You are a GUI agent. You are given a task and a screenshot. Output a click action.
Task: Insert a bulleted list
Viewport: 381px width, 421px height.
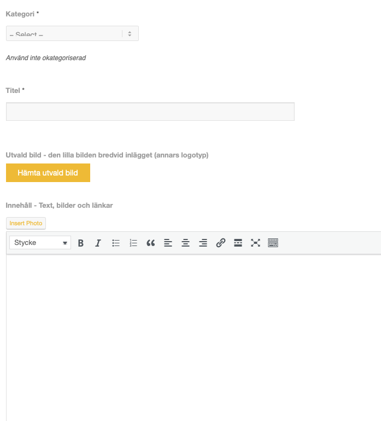(x=116, y=243)
